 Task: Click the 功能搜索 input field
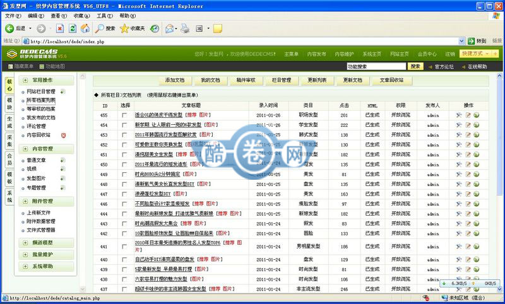(376, 67)
